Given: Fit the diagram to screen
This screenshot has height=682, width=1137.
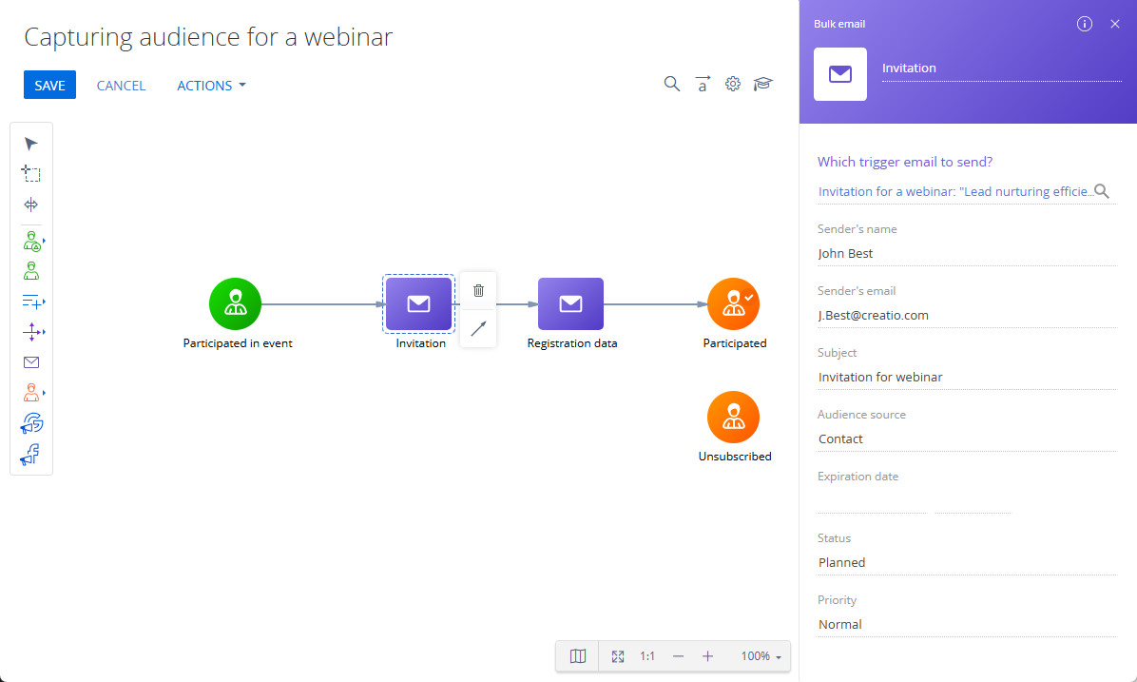Looking at the screenshot, I should click(618, 656).
